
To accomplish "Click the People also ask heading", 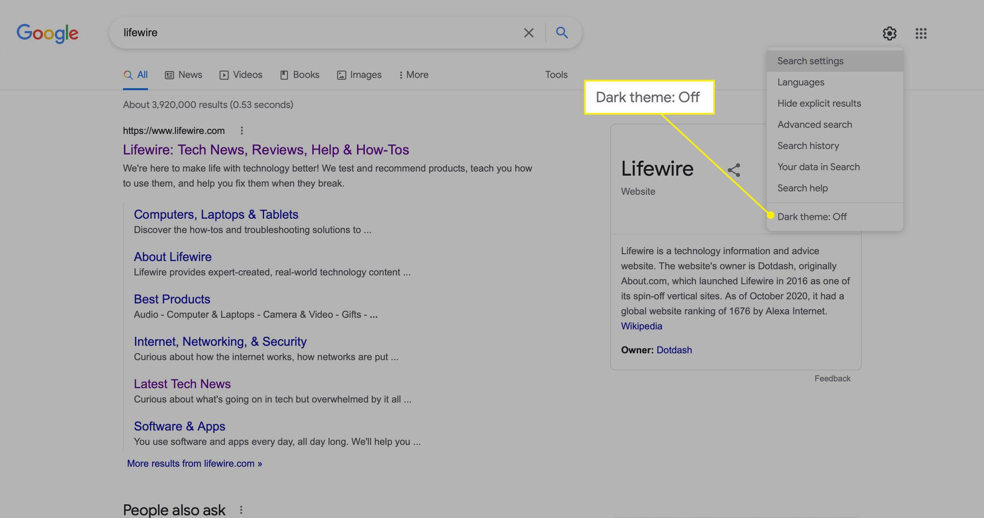I will coord(174,510).
